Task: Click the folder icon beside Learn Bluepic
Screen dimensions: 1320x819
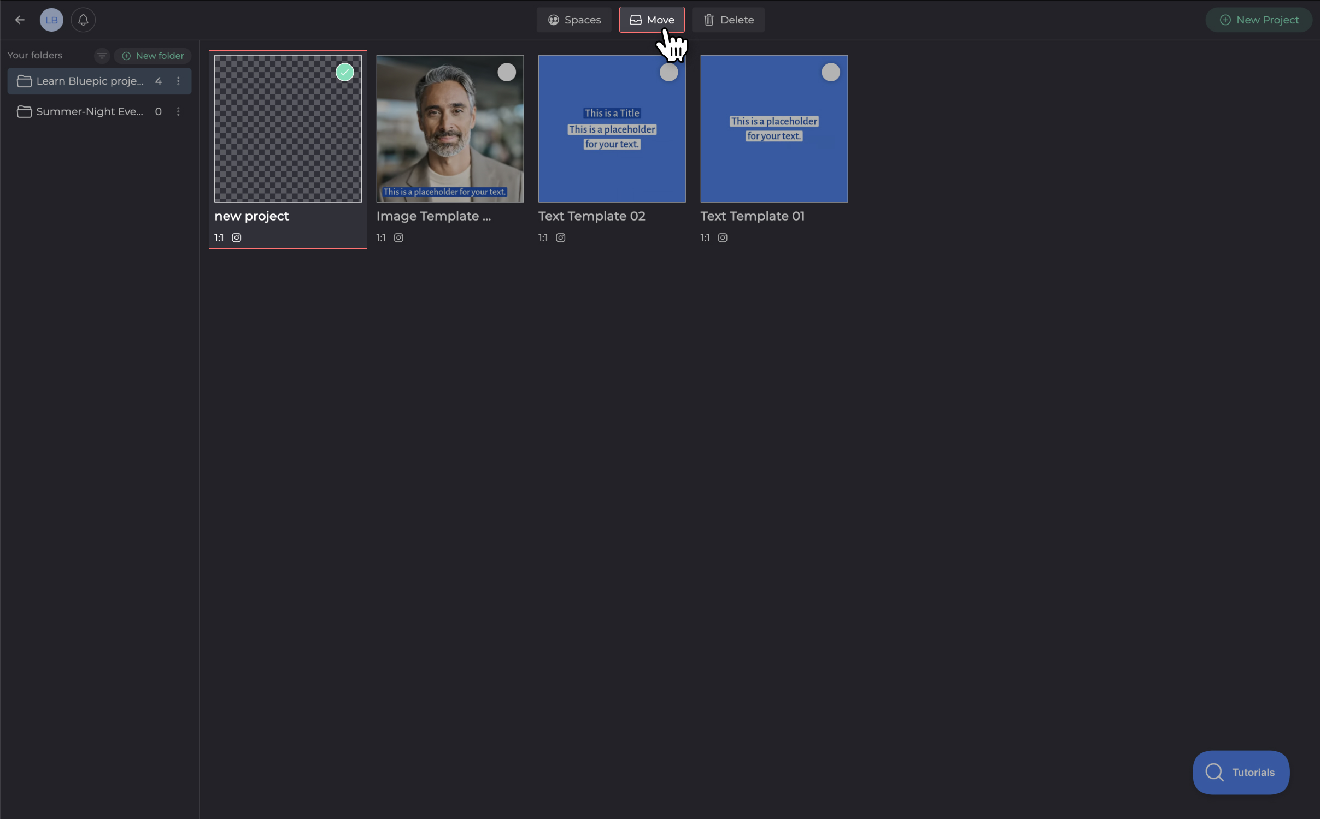Action: (x=24, y=81)
